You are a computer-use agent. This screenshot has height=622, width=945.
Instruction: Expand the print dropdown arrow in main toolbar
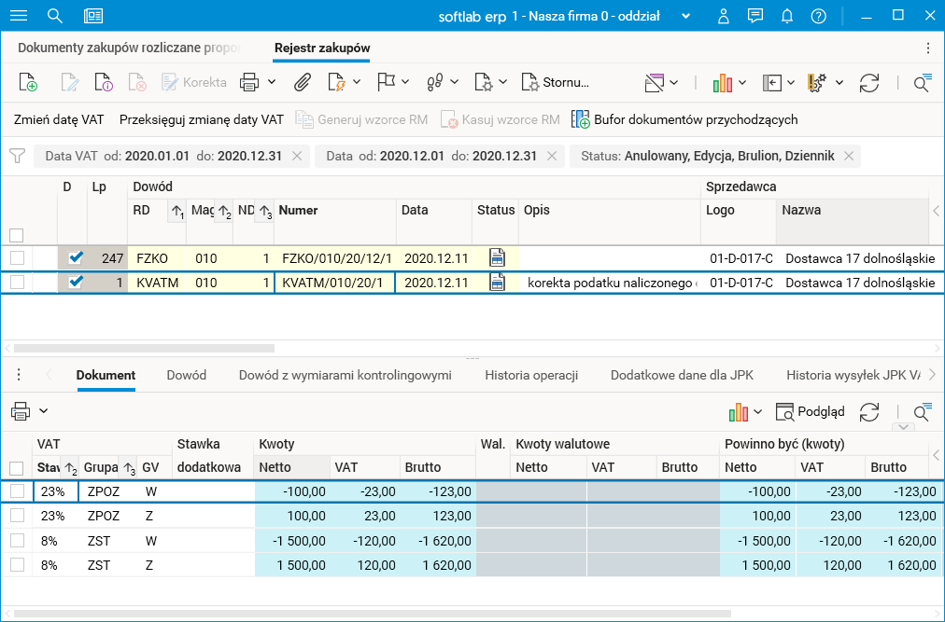pyautogui.click(x=272, y=83)
